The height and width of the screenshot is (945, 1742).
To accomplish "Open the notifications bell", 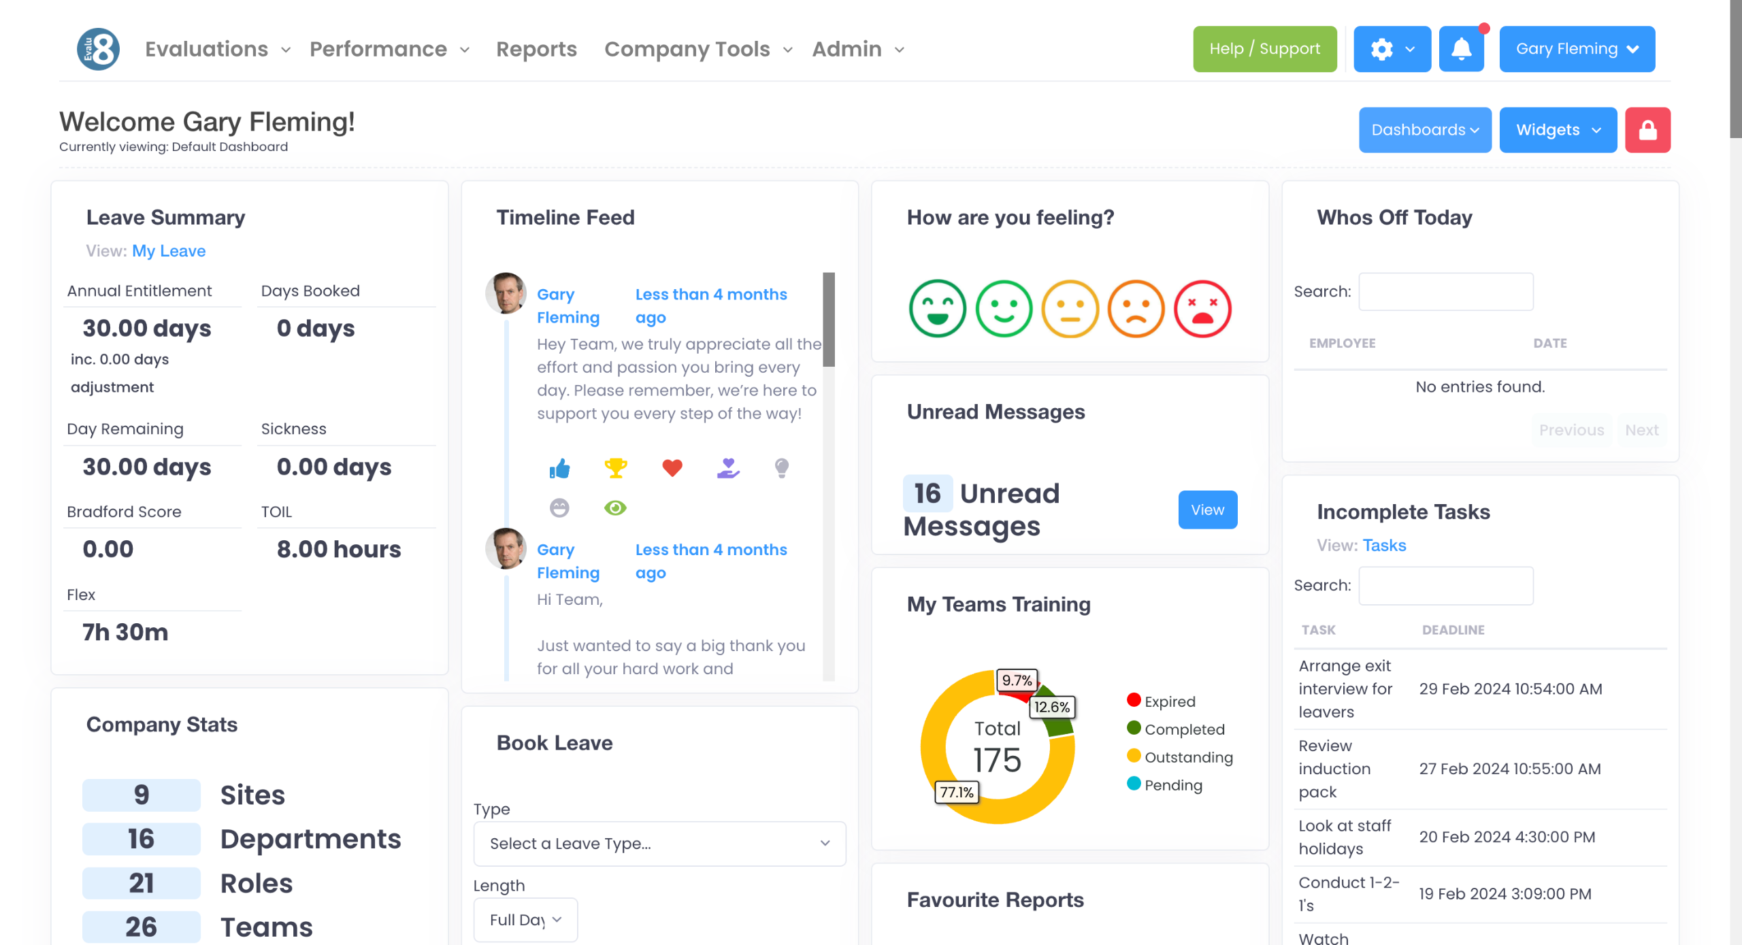I will pyautogui.click(x=1461, y=49).
